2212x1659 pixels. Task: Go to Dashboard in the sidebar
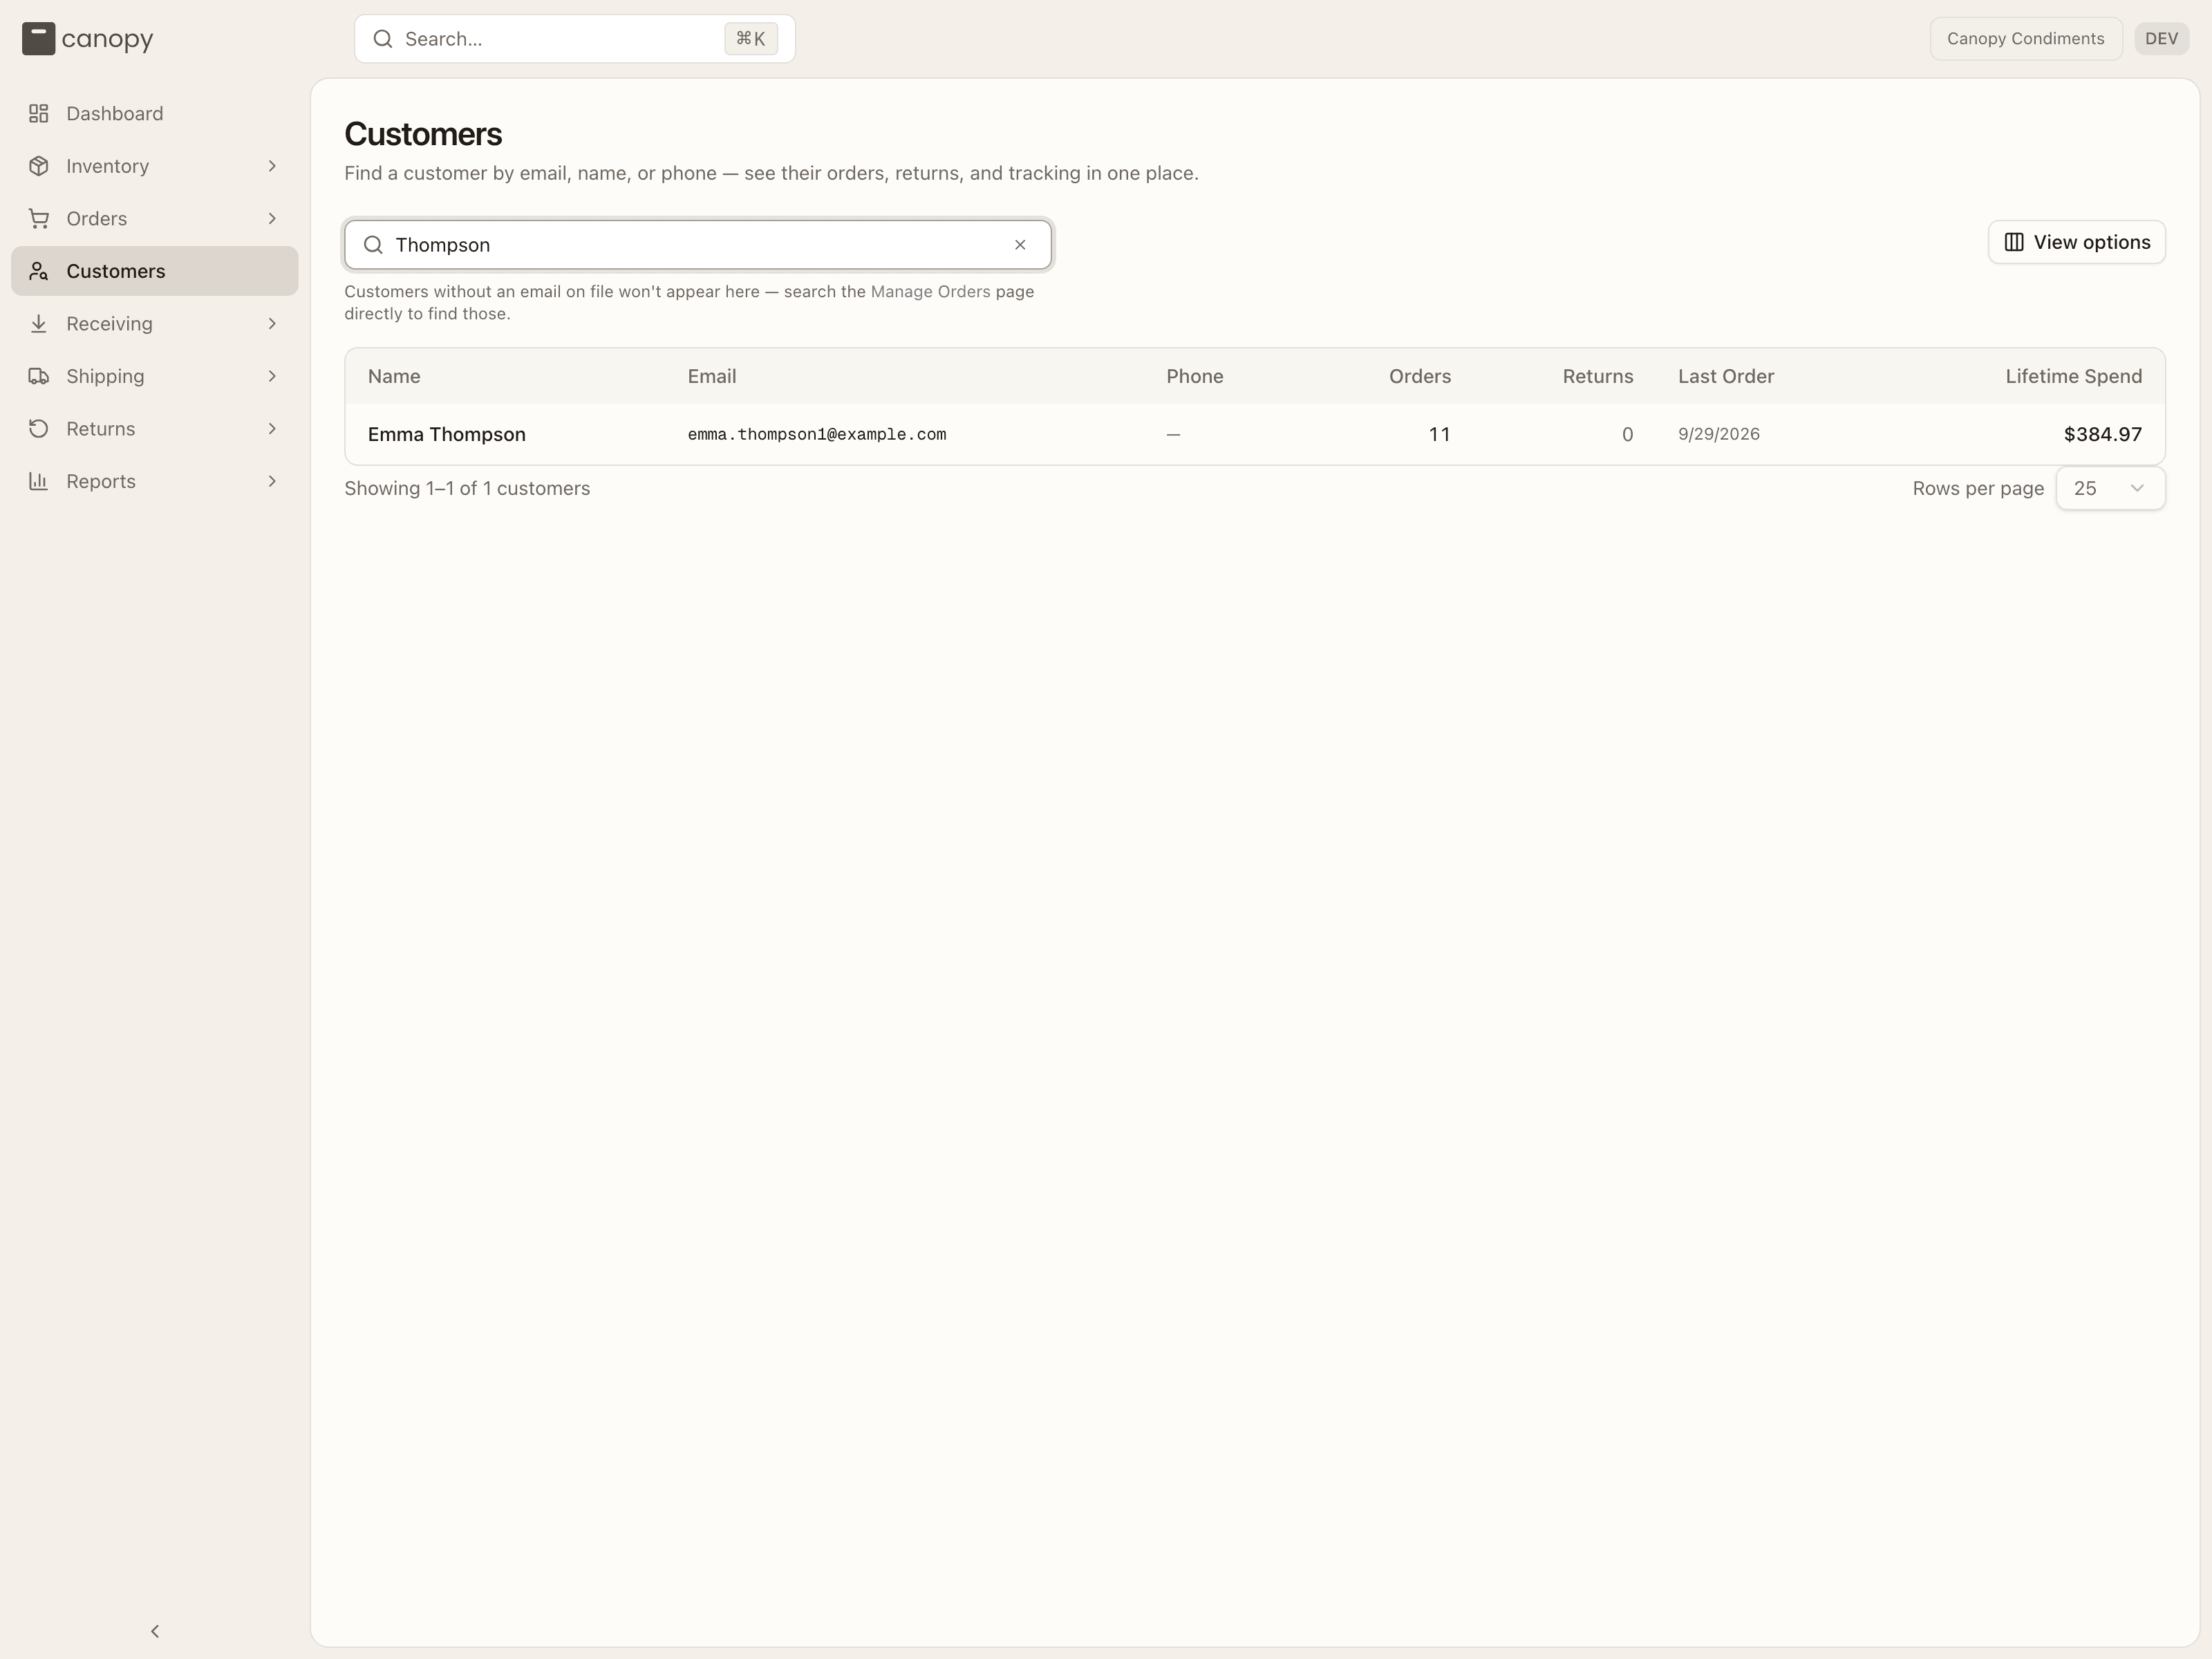point(155,114)
